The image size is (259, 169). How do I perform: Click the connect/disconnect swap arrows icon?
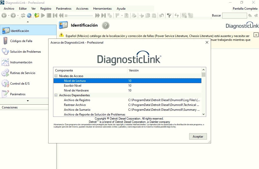coord(23,15)
